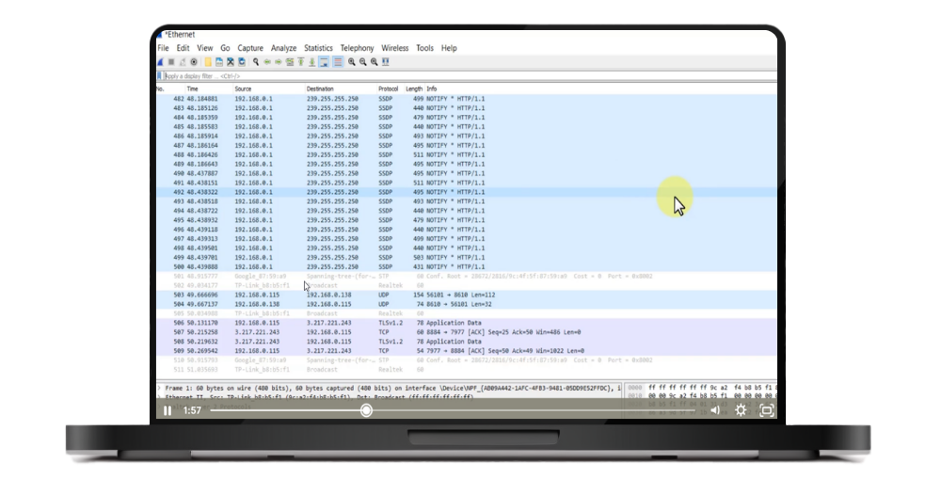Enter fullscreen on the video player
Viewport: 941px width, 479px height.
pos(766,410)
